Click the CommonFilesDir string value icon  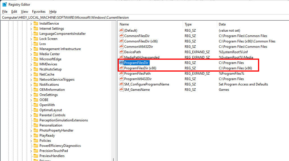[121, 36]
